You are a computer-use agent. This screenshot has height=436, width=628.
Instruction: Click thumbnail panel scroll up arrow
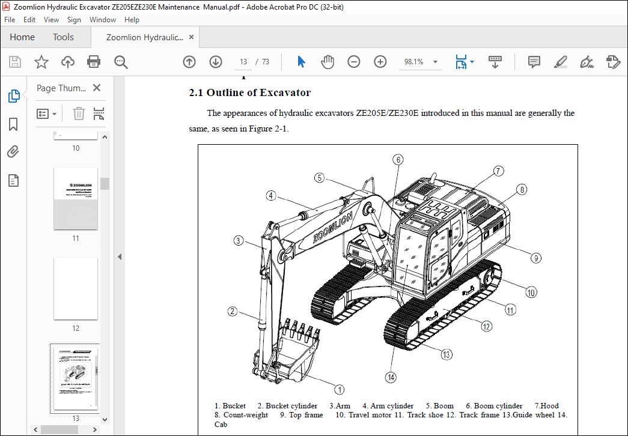(105, 137)
